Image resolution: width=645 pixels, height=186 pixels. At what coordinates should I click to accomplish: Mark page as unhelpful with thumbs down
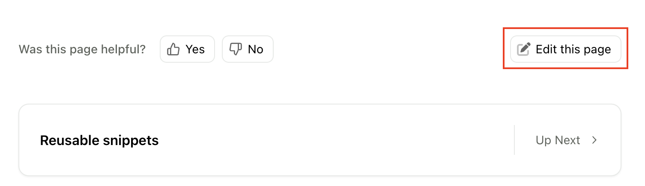click(248, 49)
